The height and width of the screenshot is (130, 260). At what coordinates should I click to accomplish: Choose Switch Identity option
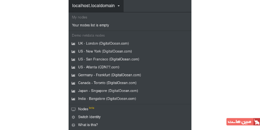click(89, 117)
